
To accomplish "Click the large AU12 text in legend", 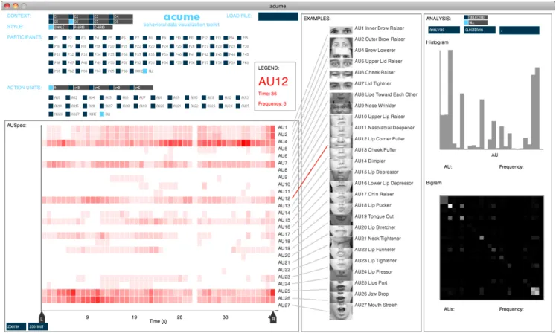I will pyautogui.click(x=273, y=82).
